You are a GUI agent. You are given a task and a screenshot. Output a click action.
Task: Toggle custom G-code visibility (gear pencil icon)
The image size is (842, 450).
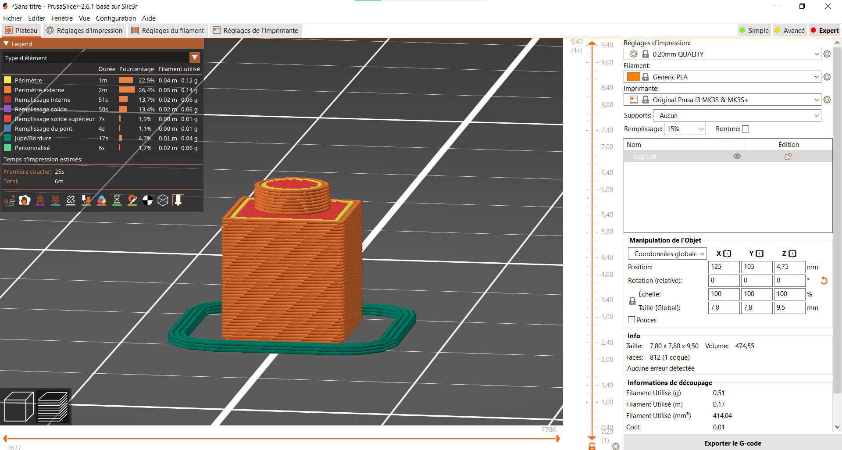click(x=132, y=200)
